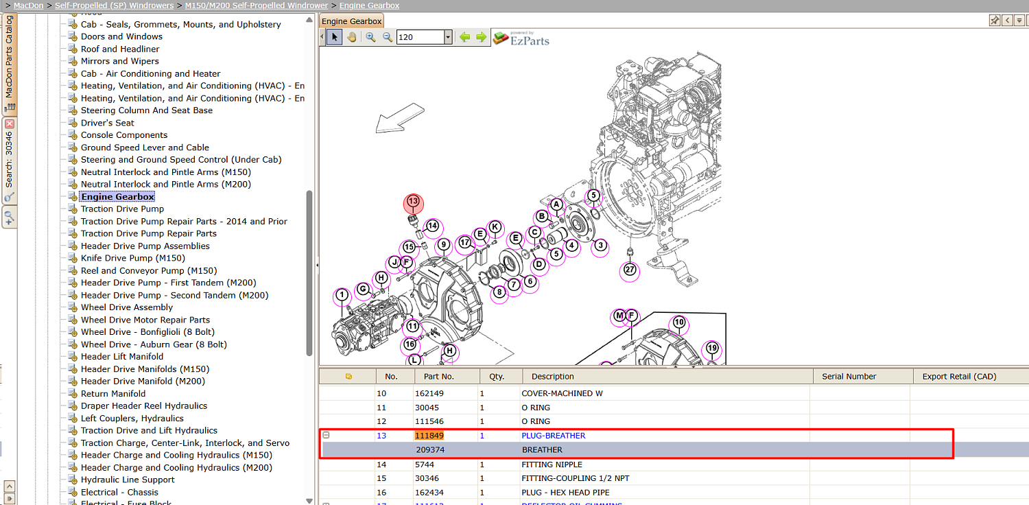Open the Return Manifold tree node
1029x505 pixels.
[113, 393]
